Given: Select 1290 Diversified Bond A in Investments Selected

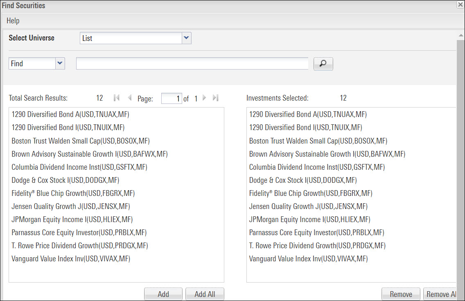Looking at the screenshot, I should coord(308,115).
